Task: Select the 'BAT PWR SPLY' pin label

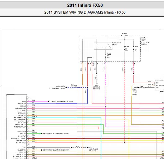Action: coord(21,143)
